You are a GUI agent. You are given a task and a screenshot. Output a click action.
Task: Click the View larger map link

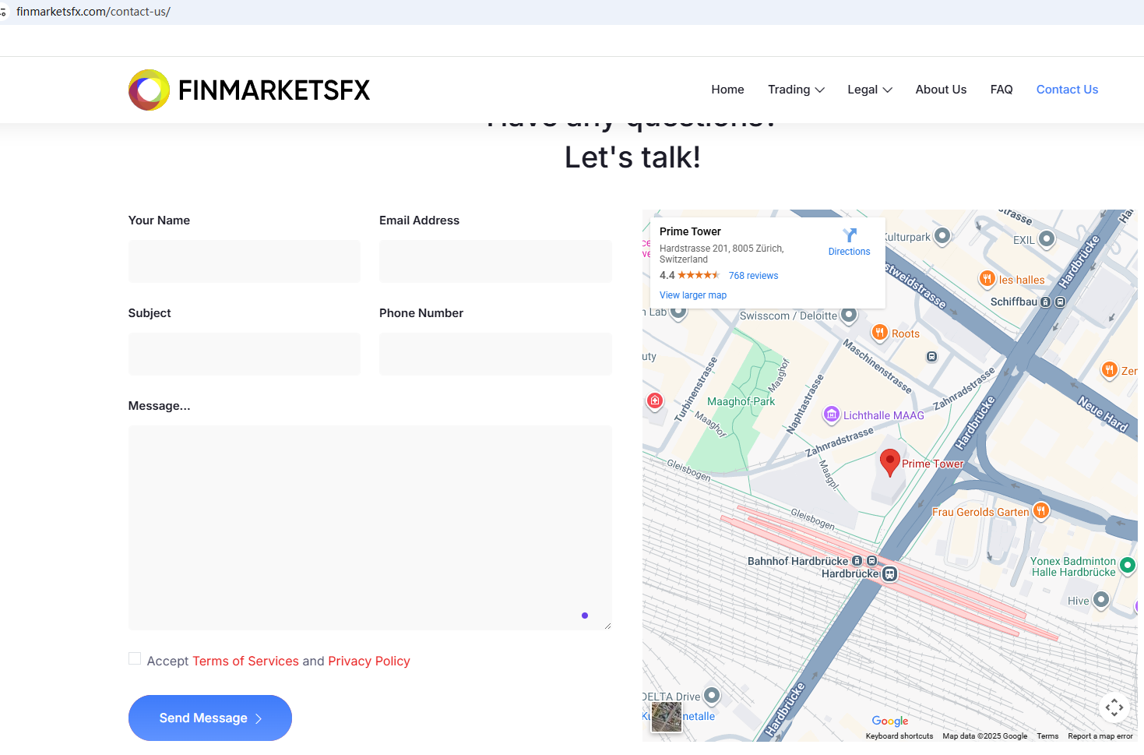pyautogui.click(x=692, y=295)
